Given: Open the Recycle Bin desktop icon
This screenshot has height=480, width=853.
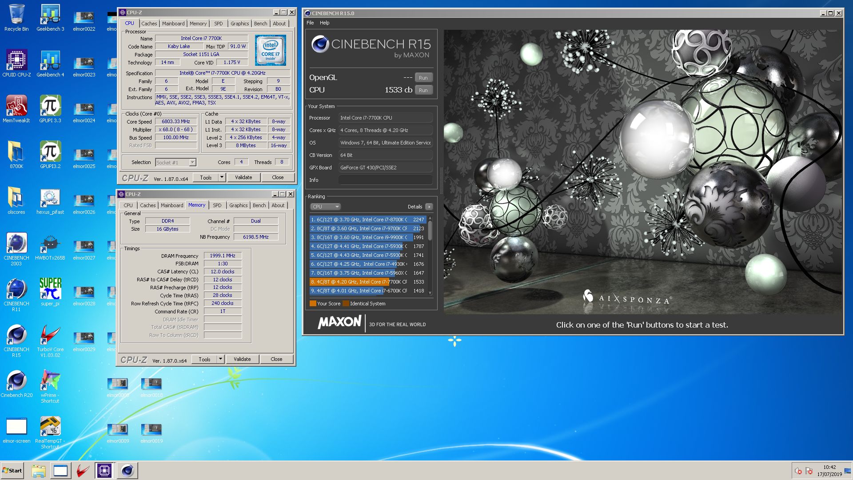Looking at the screenshot, I should pyautogui.click(x=16, y=18).
